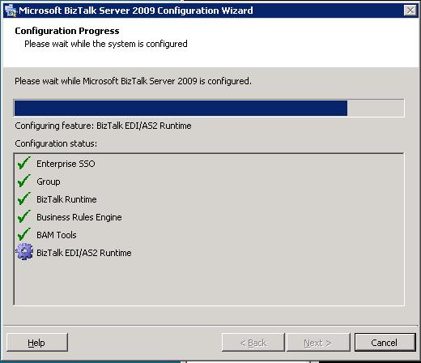421x363 pixels.
Task: Click the BizTalk wizard title bar icon
Action: pyautogui.click(x=11, y=11)
